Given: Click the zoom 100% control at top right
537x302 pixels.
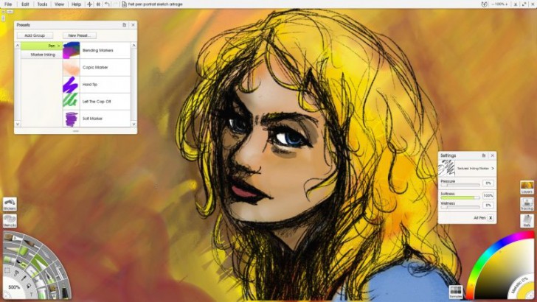Looking at the screenshot, I should (499, 4).
